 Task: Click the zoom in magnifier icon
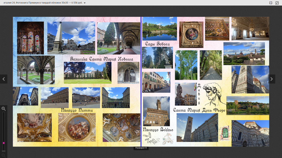[x=4, y=109]
